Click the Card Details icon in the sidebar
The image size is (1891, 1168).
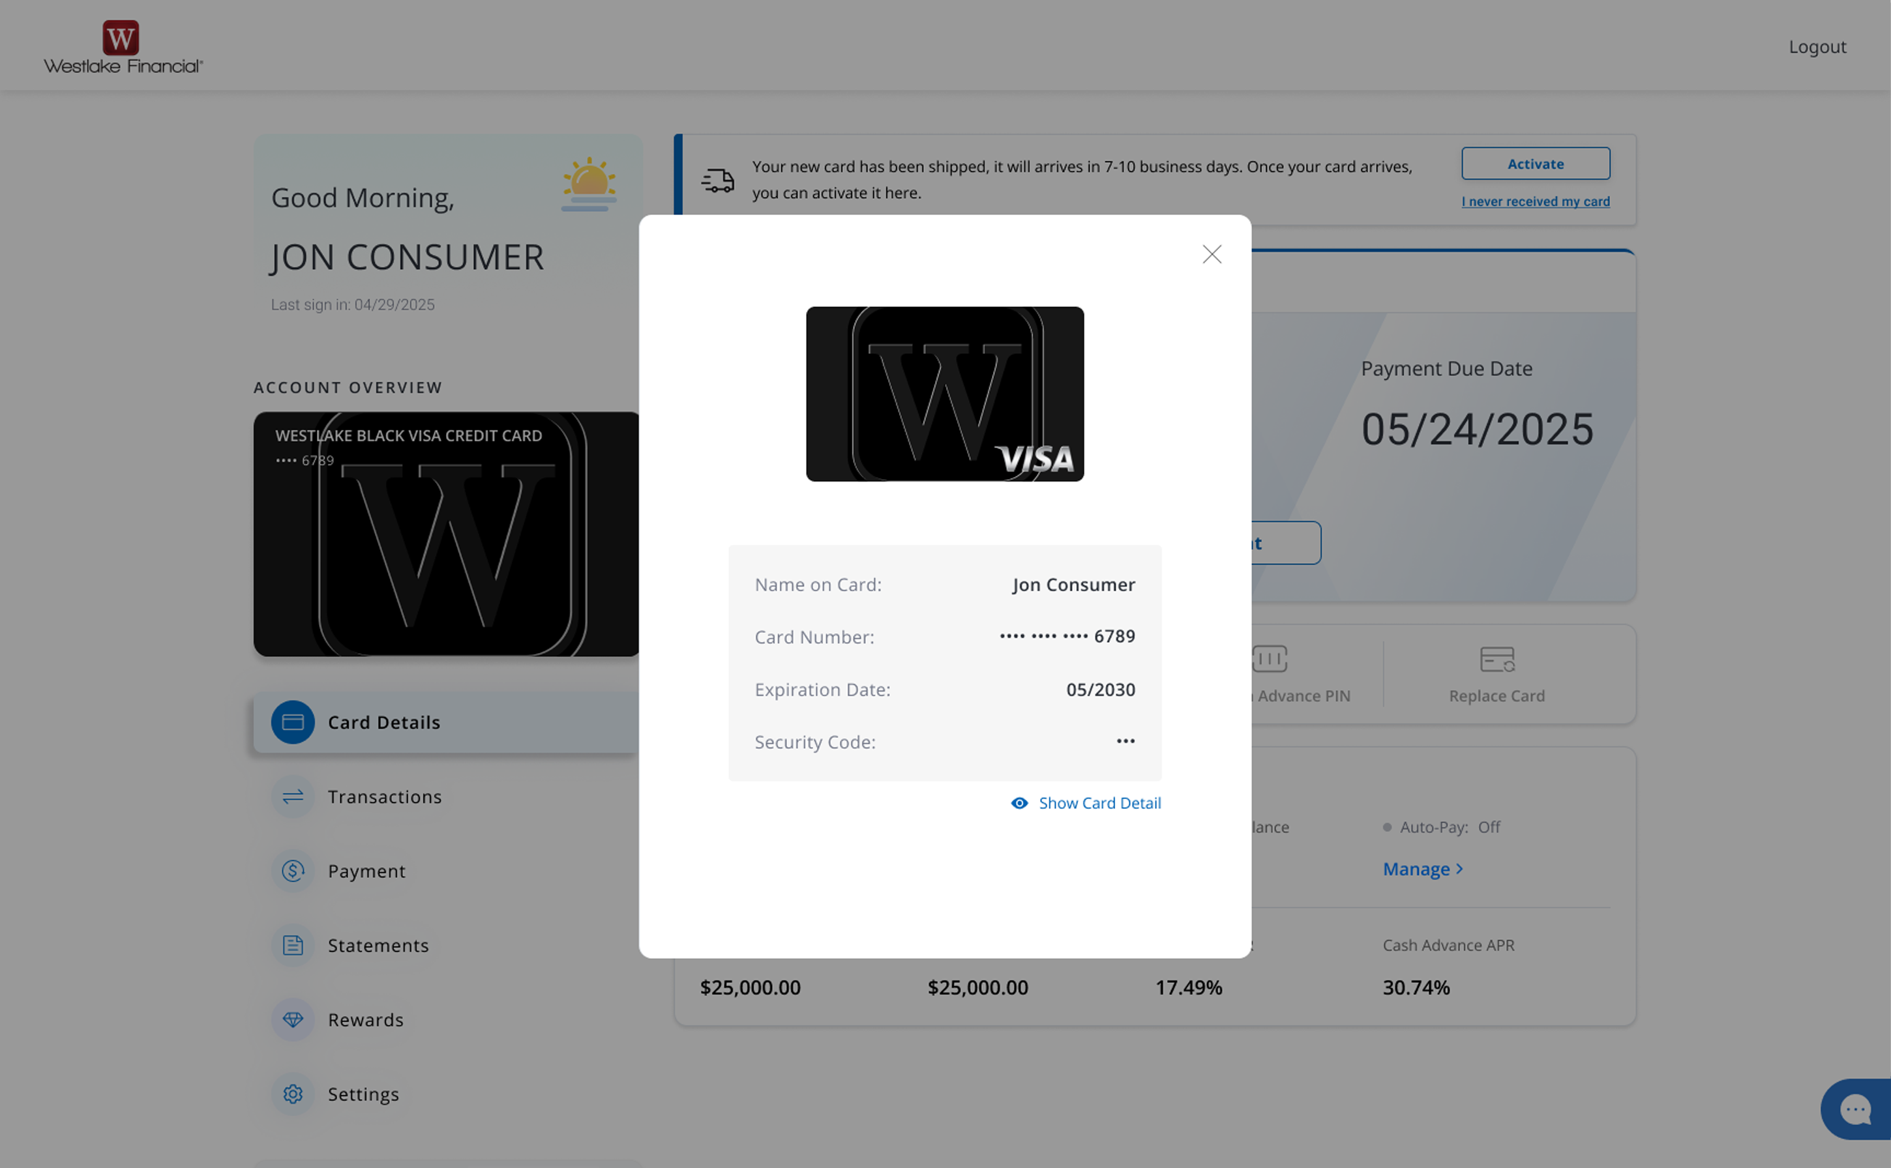(293, 722)
